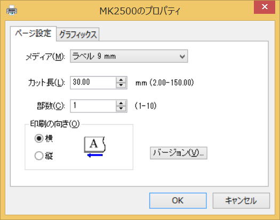Viewport: 280px width, 220px height.
Task: Select the ページ設定 tab
Action: point(33,34)
